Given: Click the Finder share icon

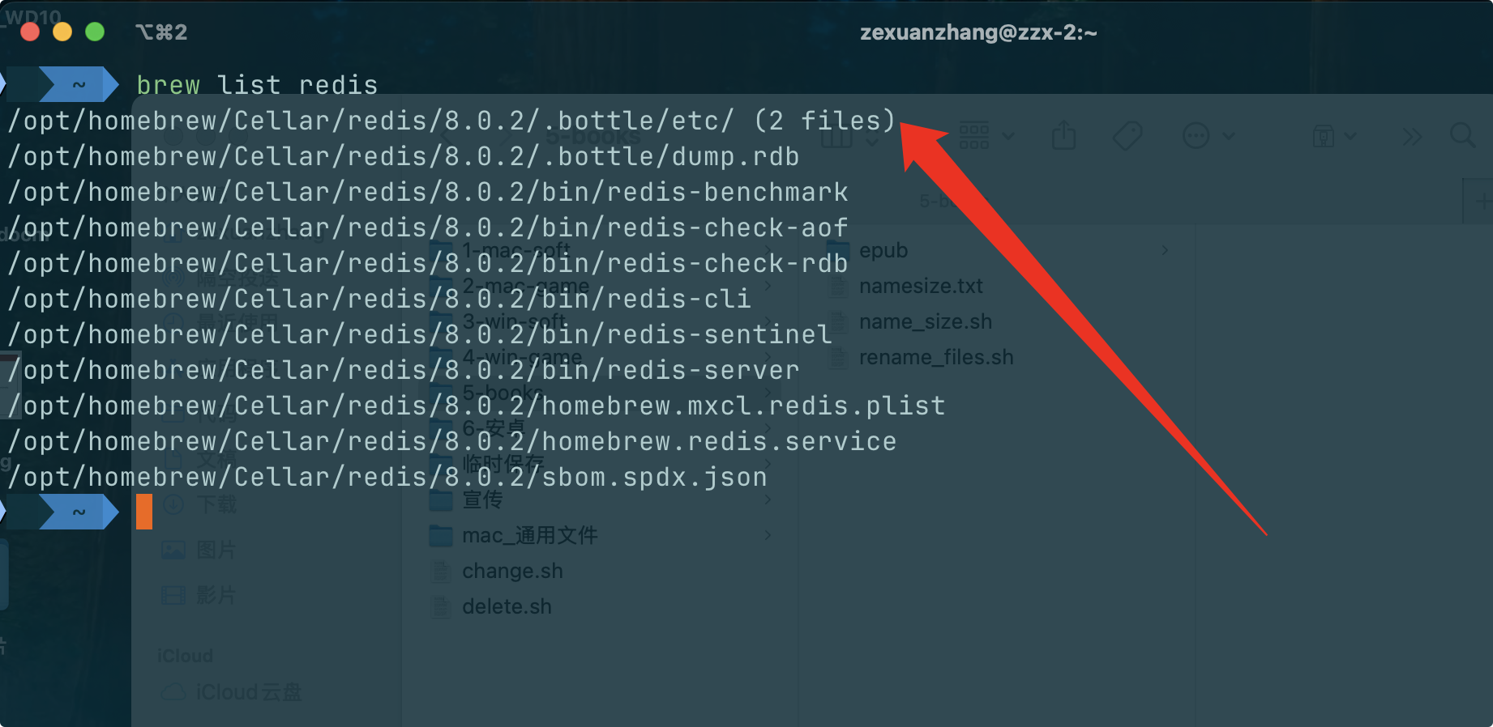Looking at the screenshot, I should [x=1063, y=135].
